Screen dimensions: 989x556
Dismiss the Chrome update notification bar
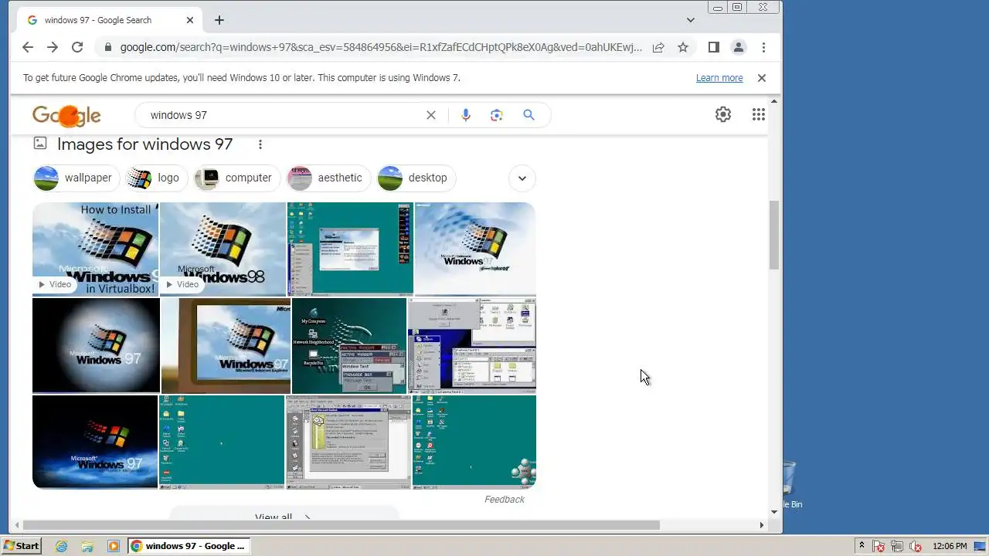[x=762, y=78]
